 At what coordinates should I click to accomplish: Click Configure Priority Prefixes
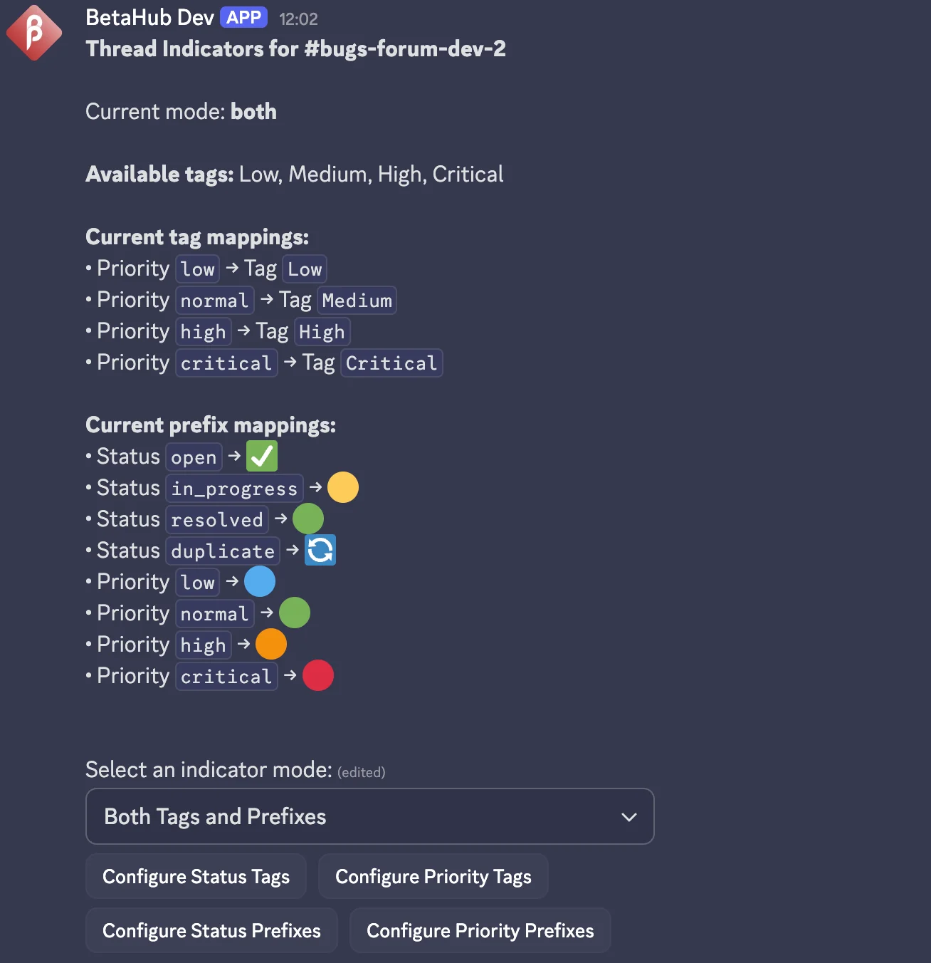(x=480, y=930)
